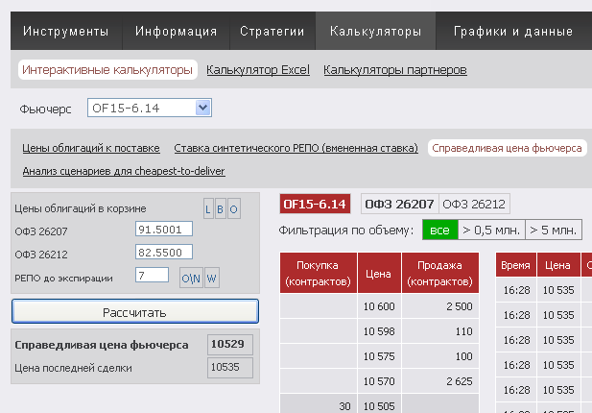Select the 'все' volume filter
Screen dimensions: 592x413
(x=440, y=230)
